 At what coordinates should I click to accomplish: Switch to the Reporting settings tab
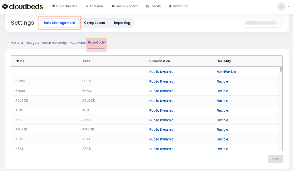tap(122, 23)
